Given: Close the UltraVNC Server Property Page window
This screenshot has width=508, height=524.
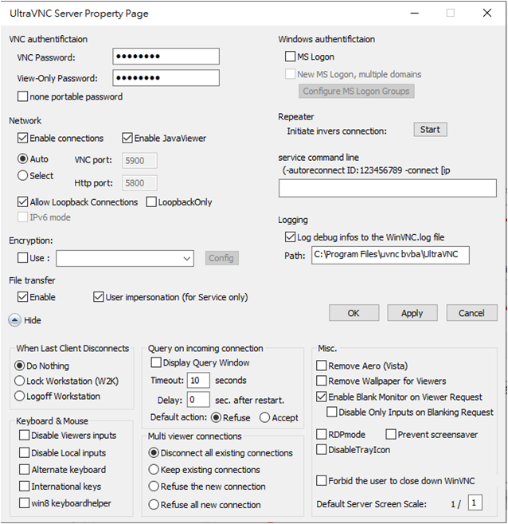Looking at the screenshot, I should [487, 13].
